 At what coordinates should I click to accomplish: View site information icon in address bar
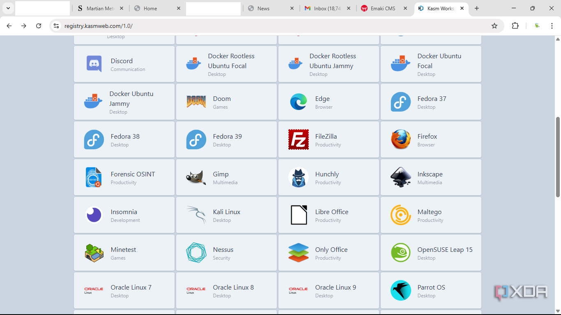pos(56,26)
